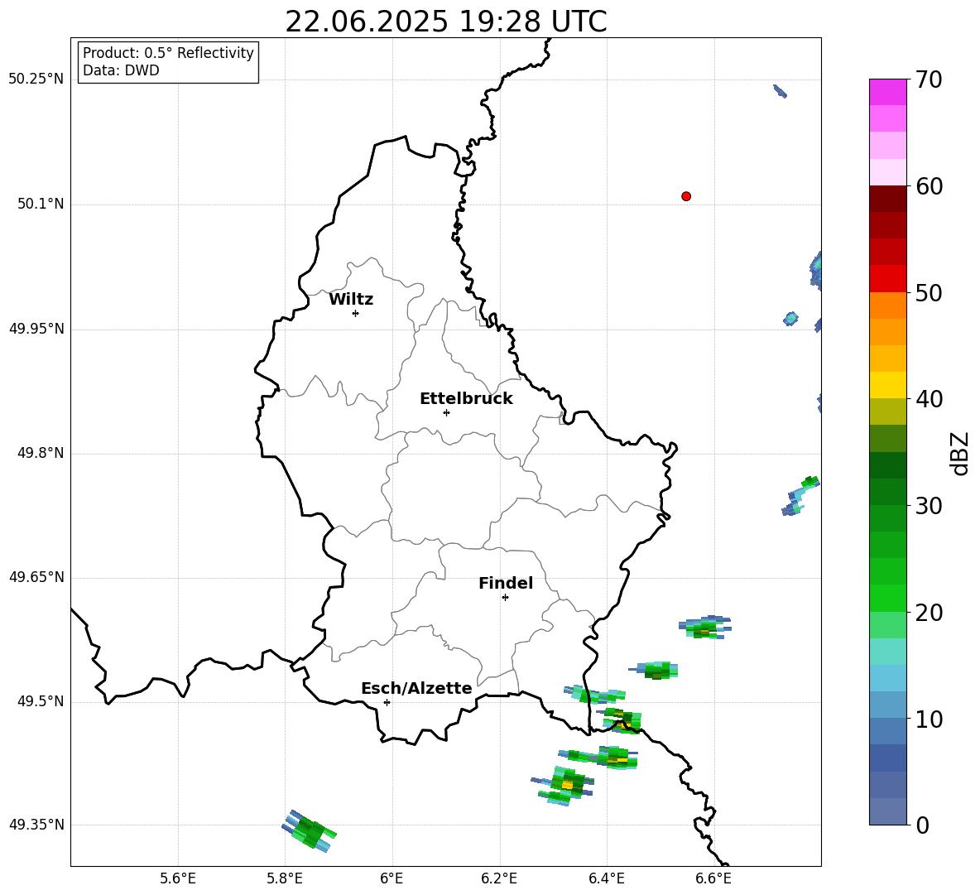Click the title 22.06.2025 19:28 UTC
This screenshot has width=980, height=895.
[x=445, y=22]
